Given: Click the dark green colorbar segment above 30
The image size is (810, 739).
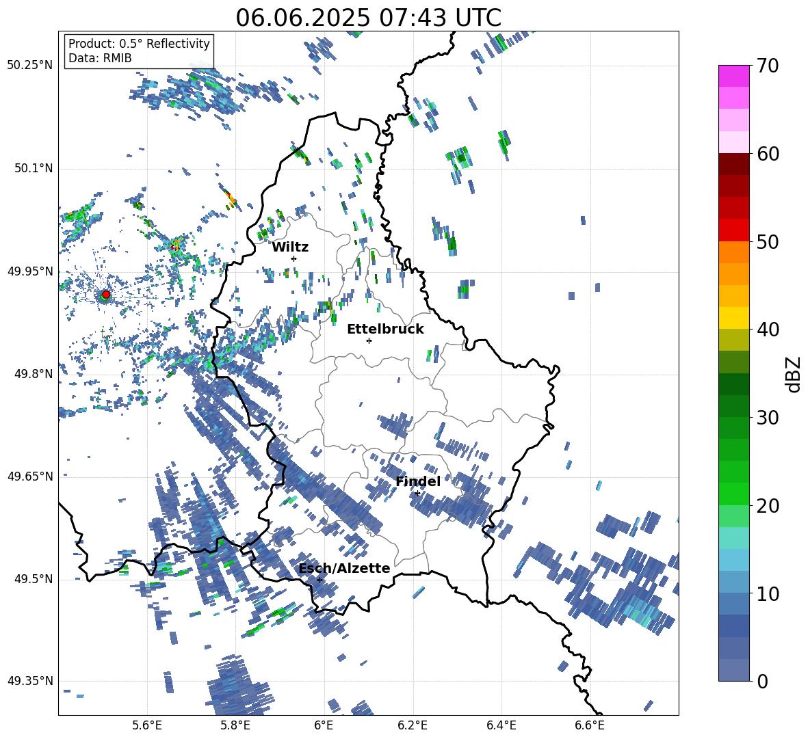Looking at the screenshot, I should pyautogui.click(x=733, y=405).
